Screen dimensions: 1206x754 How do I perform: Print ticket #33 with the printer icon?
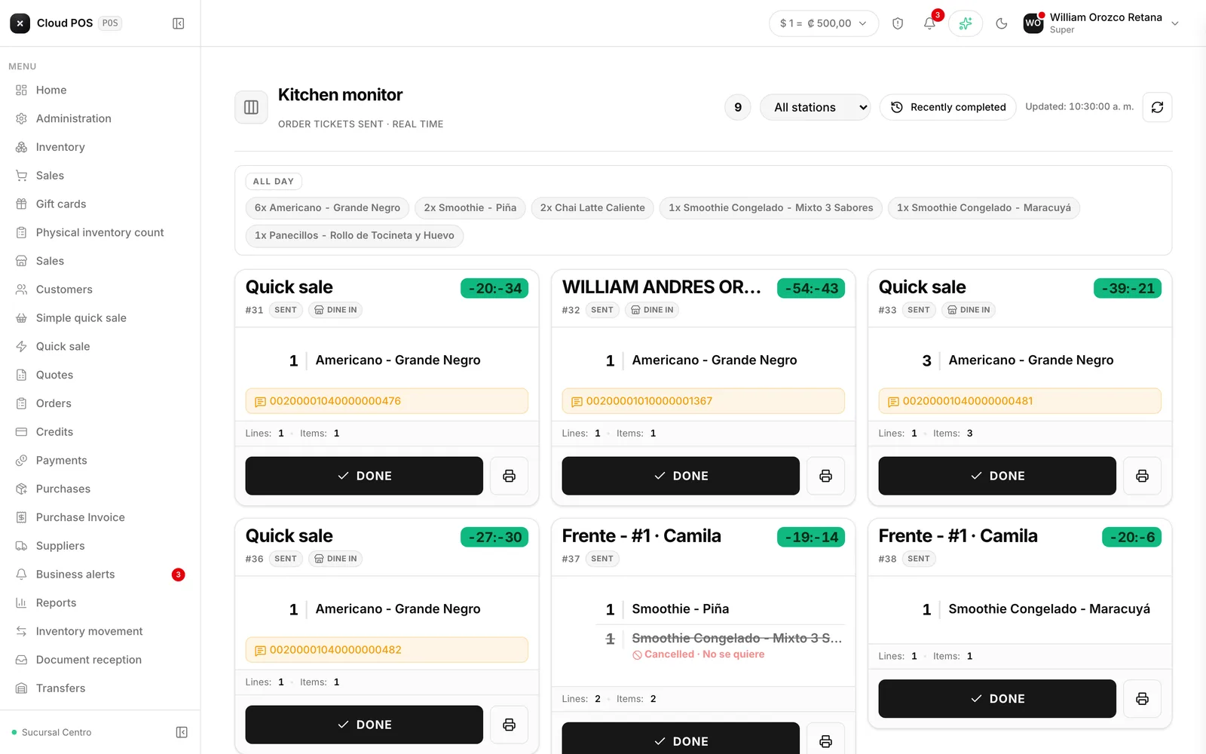click(1142, 476)
